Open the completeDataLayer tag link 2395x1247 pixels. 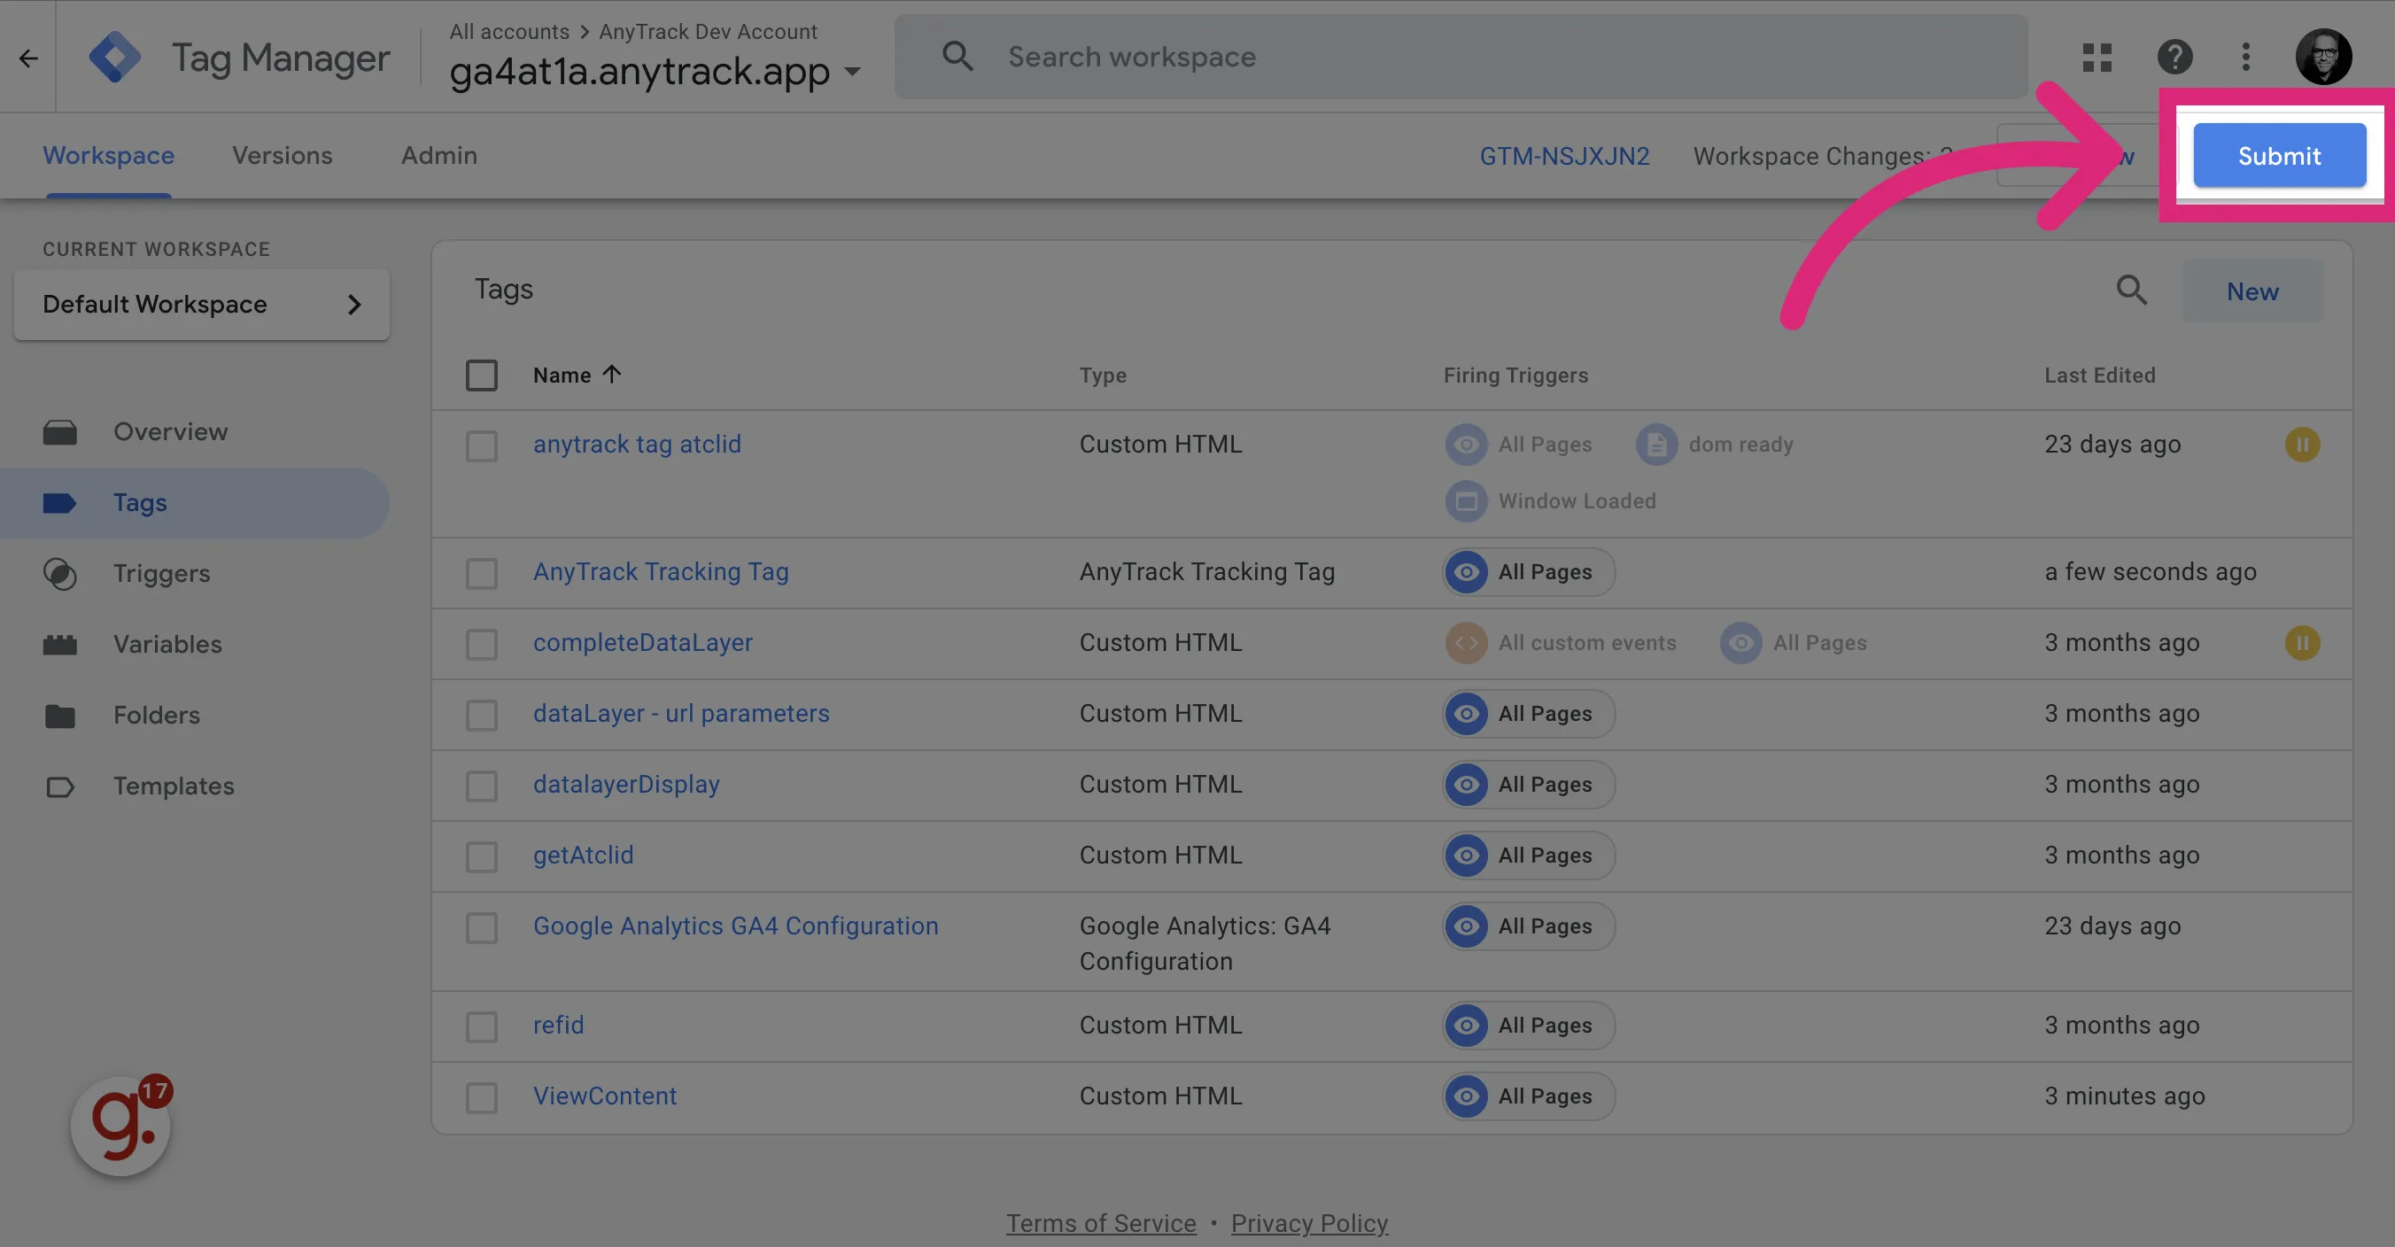[642, 643]
